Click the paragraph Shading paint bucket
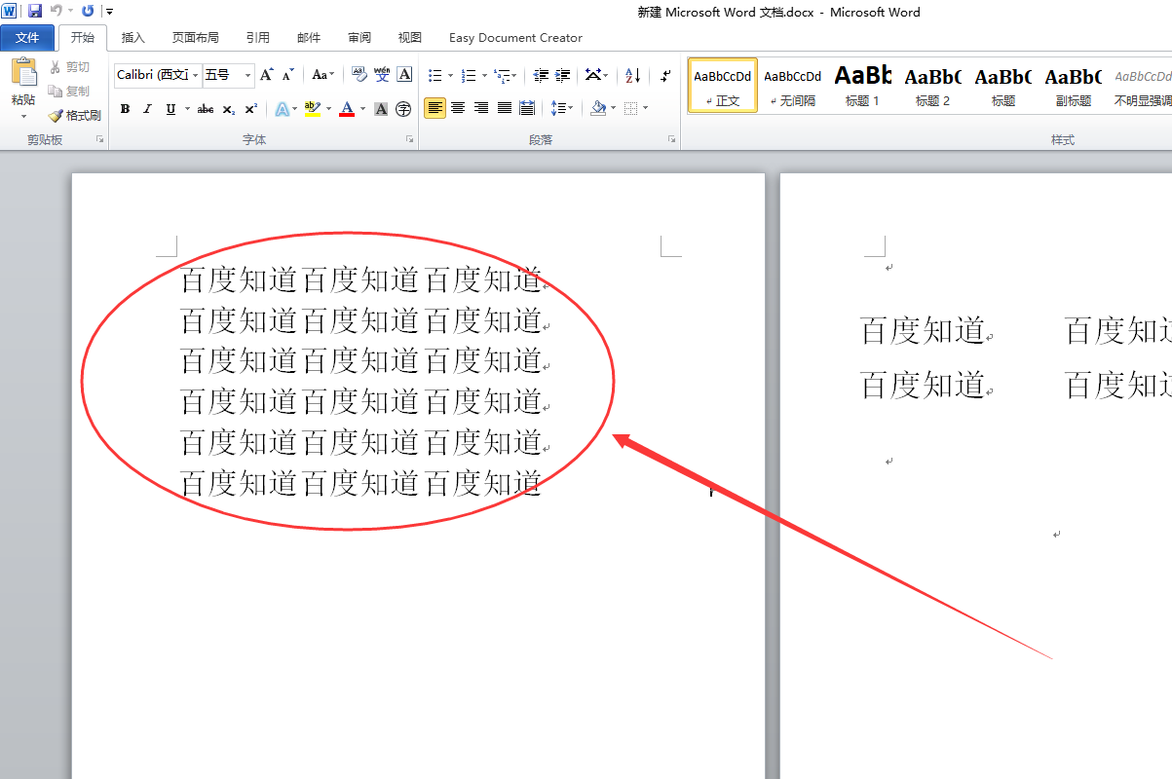Viewport: 1172px width, 779px height. pos(598,108)
